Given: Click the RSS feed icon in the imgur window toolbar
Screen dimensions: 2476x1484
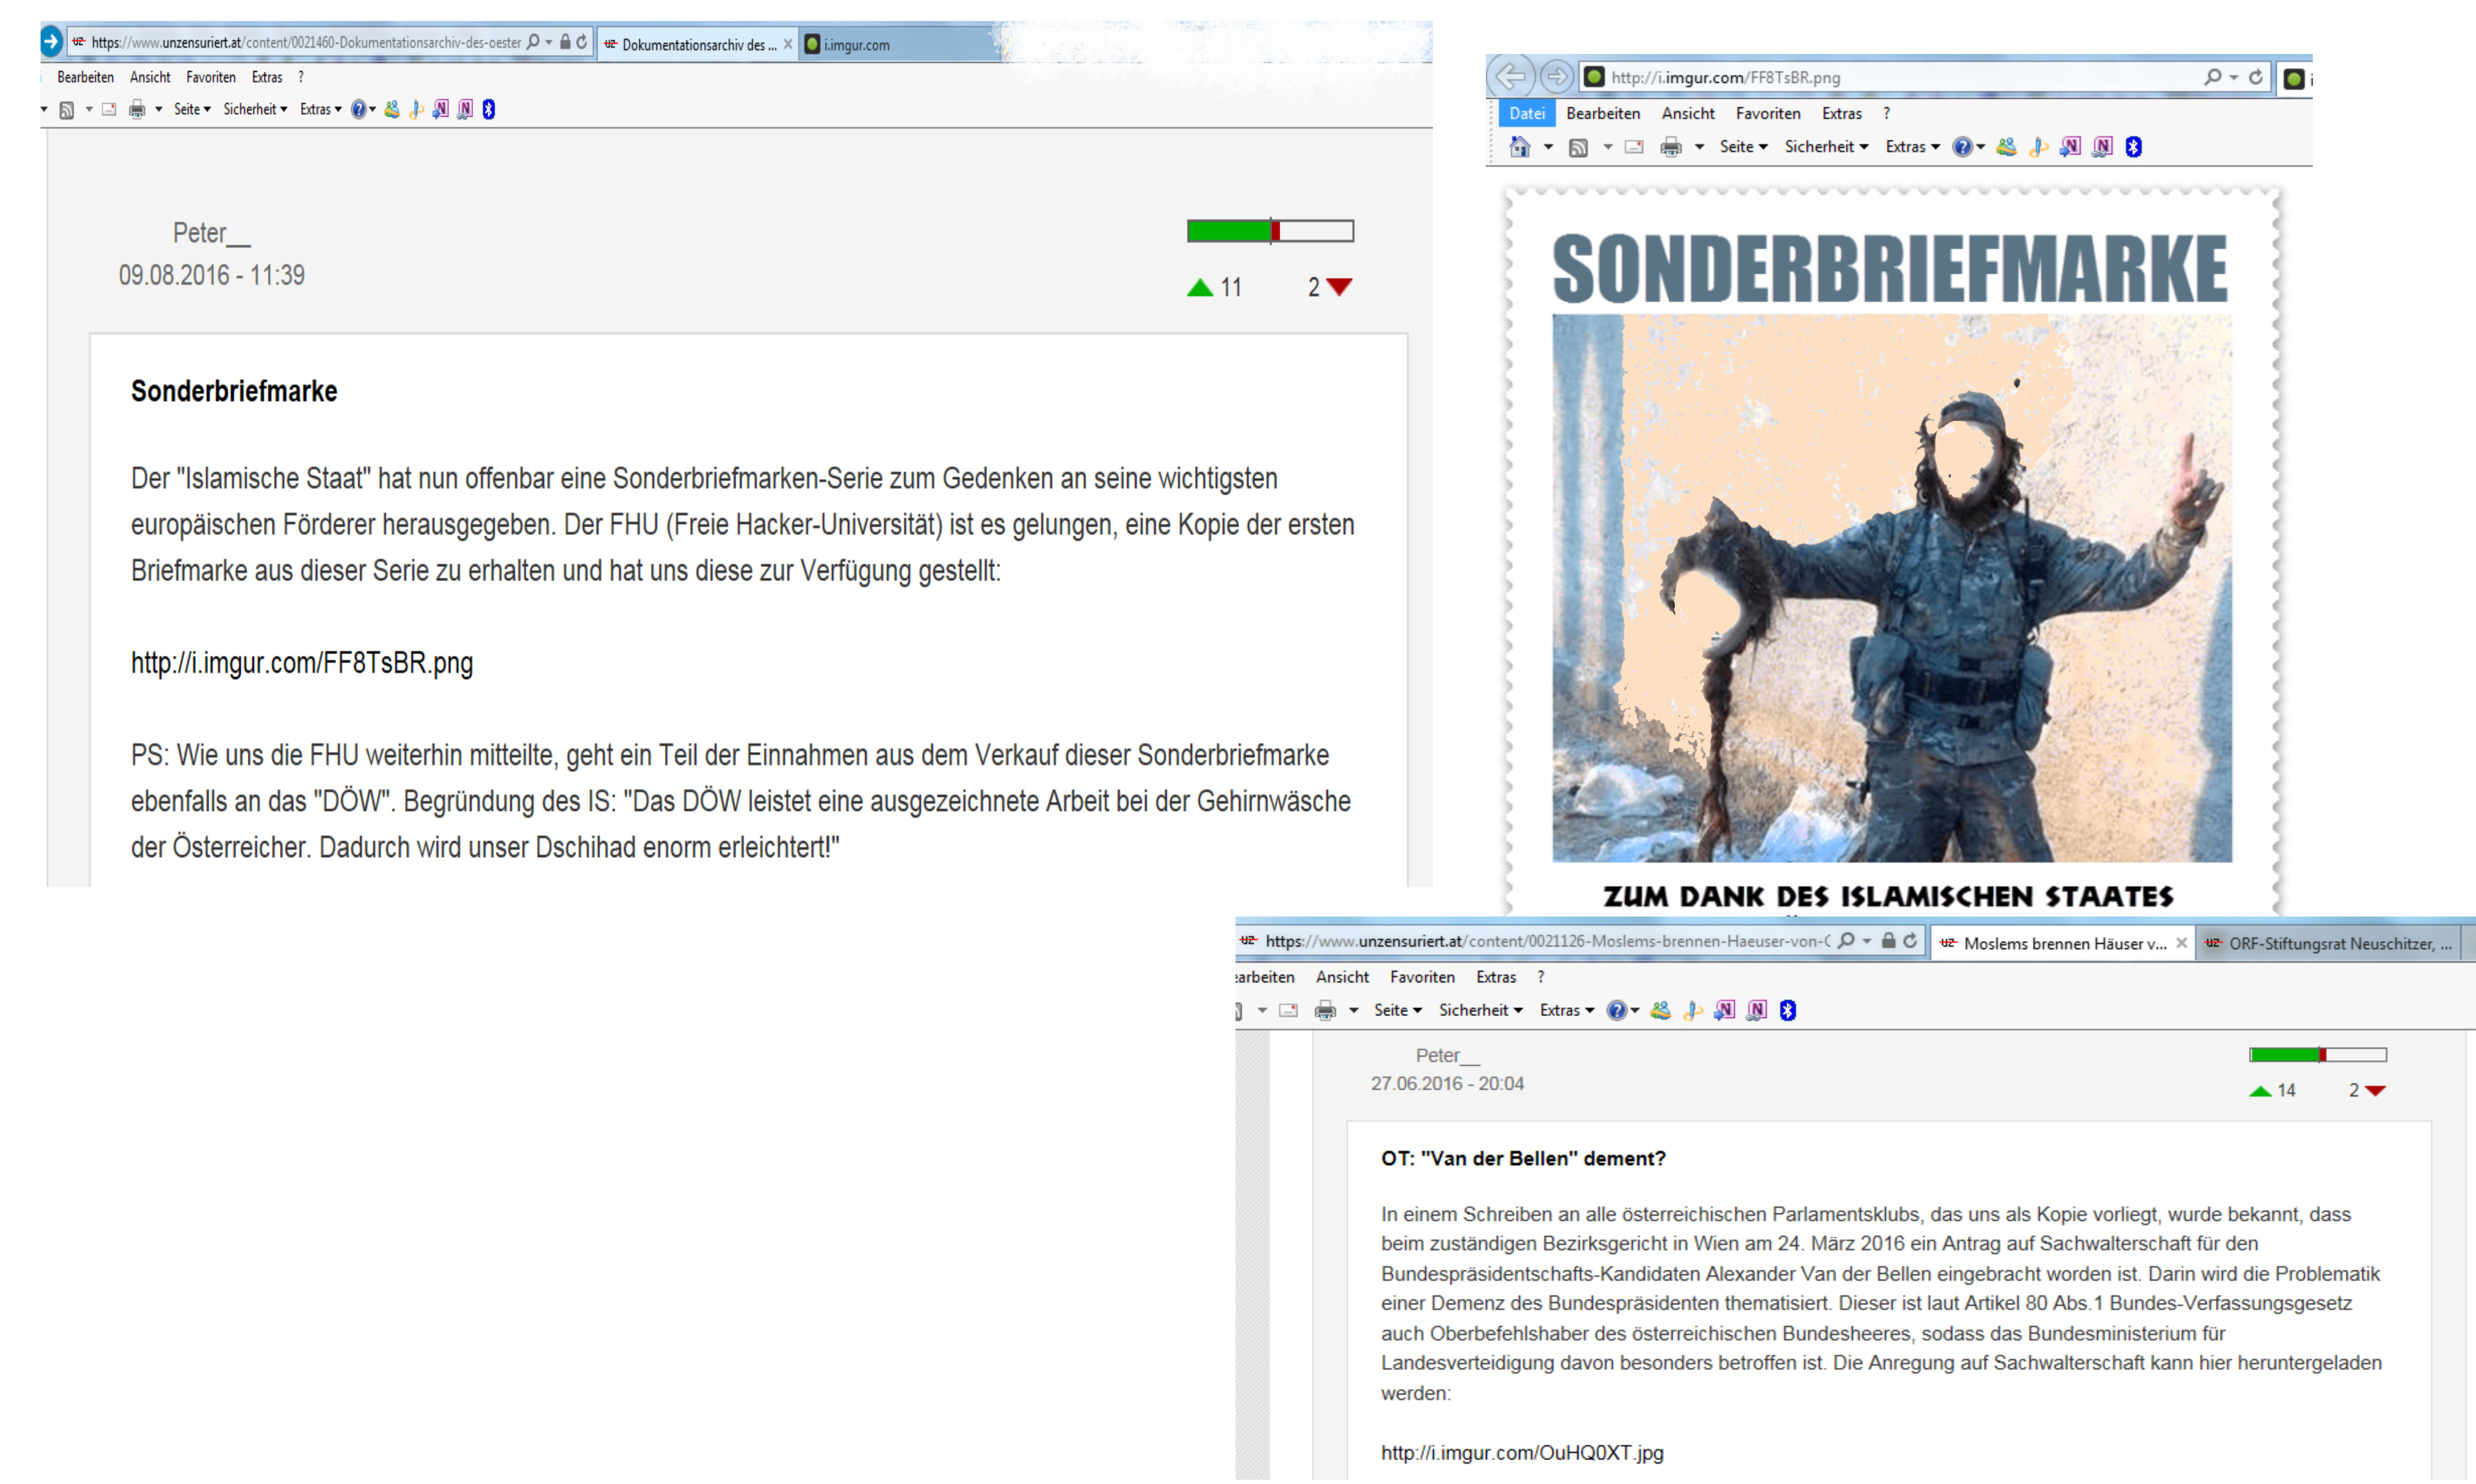Looking at the screenshot, I should (1578, 147).
